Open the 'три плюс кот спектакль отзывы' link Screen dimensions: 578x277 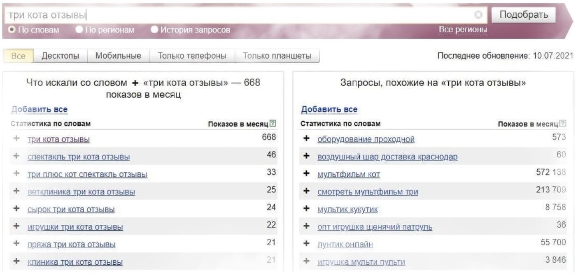point(87,174)
